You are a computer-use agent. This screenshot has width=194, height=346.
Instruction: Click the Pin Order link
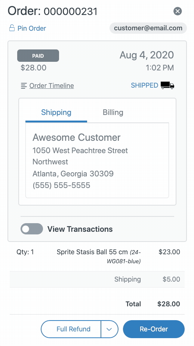pyautogui.click(x=32, y=28)
